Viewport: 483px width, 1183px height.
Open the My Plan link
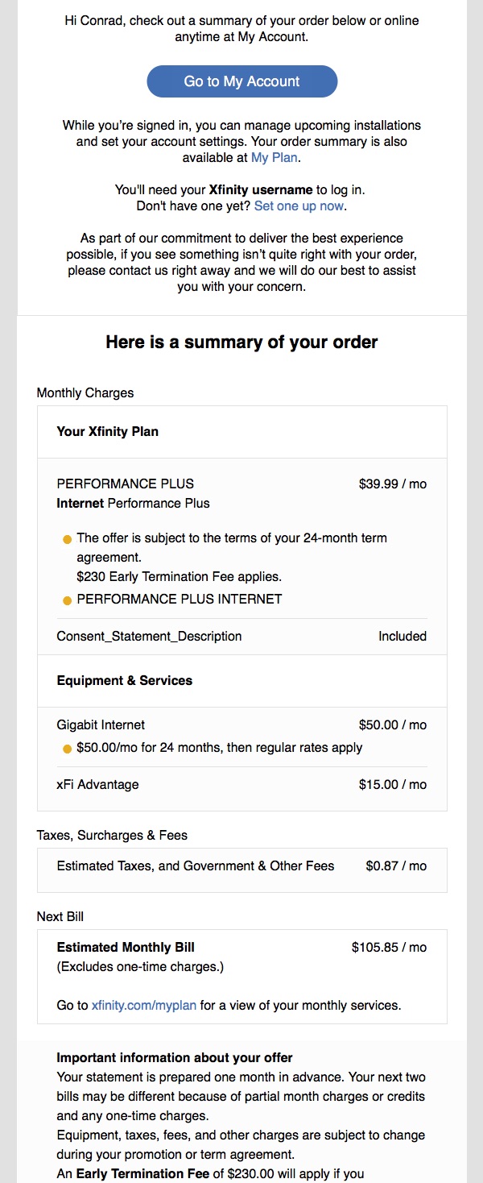[x=275, y=158]
